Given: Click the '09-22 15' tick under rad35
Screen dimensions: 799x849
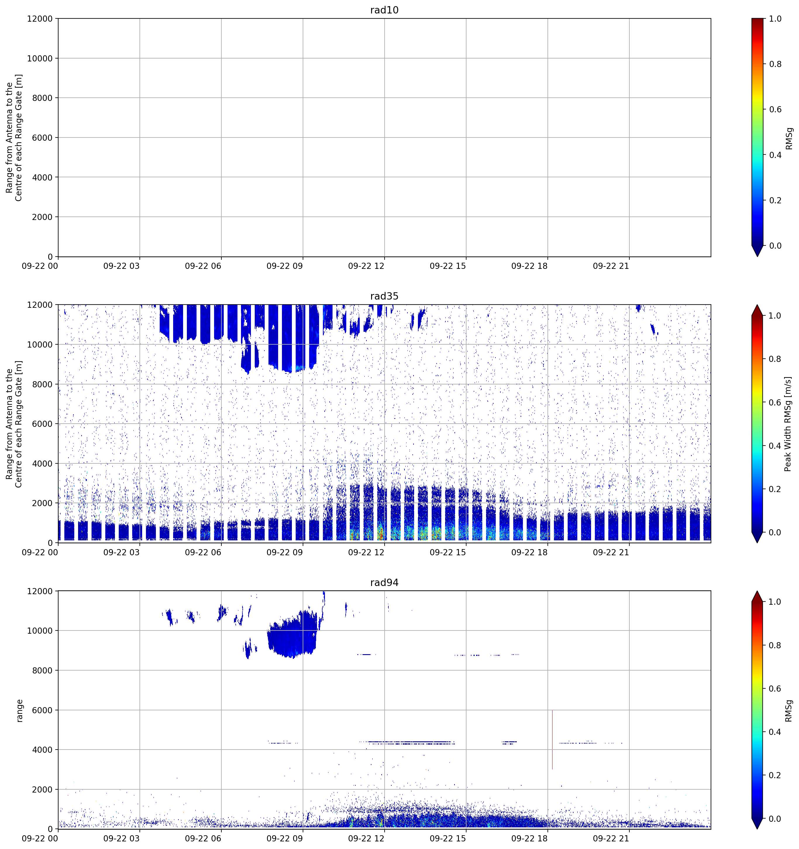Looking at the screenshot, I should pyautogui.click(x=448, y=552).
